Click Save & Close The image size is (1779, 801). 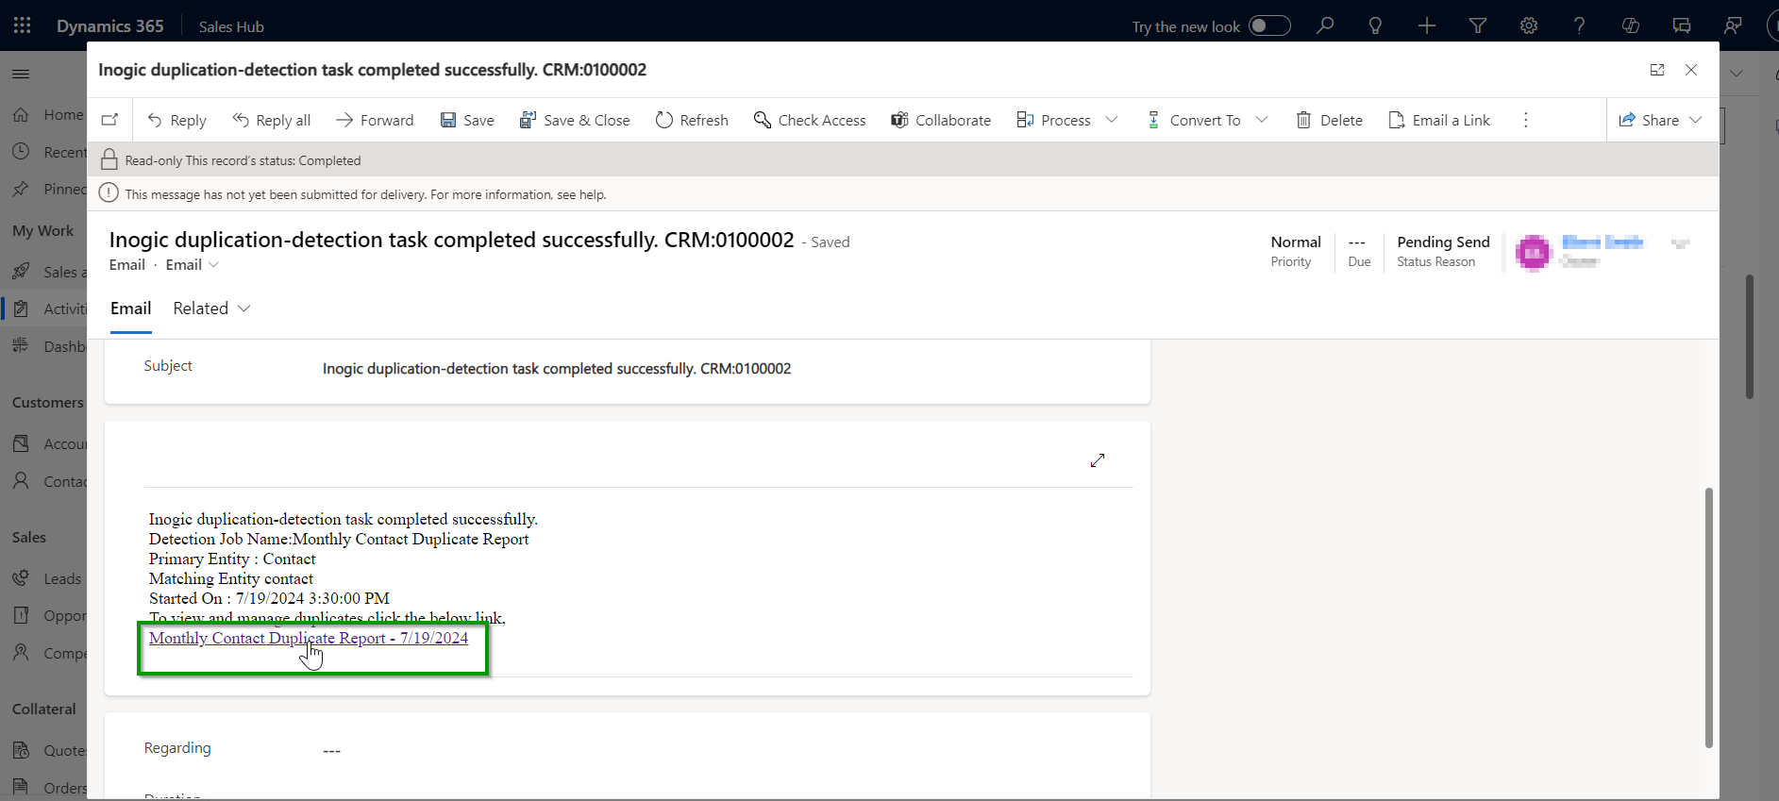pyautogui.click(x=574, y=120)
